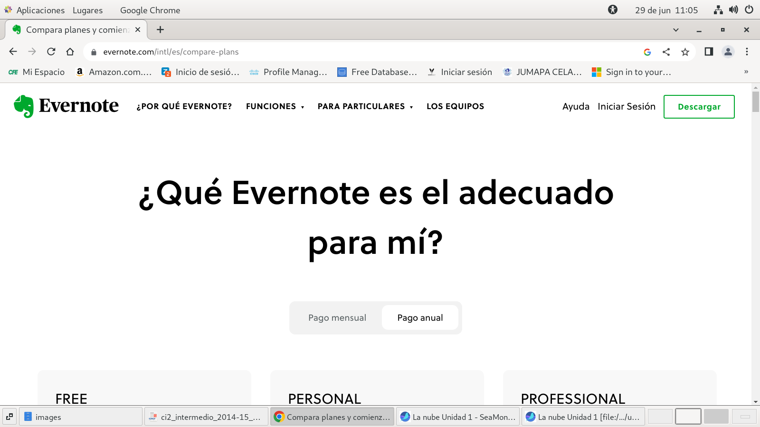Open the ¿POR QUÉ EVERNOTE? menu item

coord(184,107)
